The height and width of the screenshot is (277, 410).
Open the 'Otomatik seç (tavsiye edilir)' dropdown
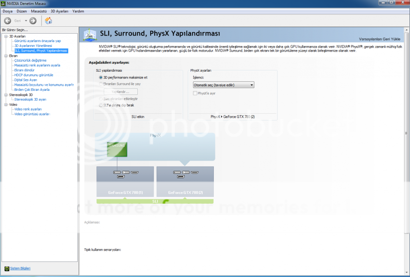223,85
